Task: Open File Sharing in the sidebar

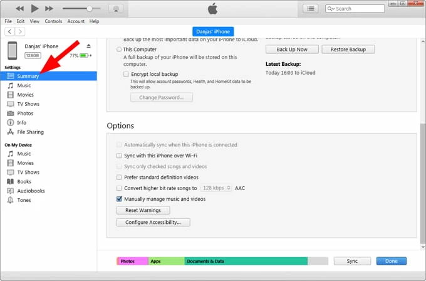Action: (30, 132)
